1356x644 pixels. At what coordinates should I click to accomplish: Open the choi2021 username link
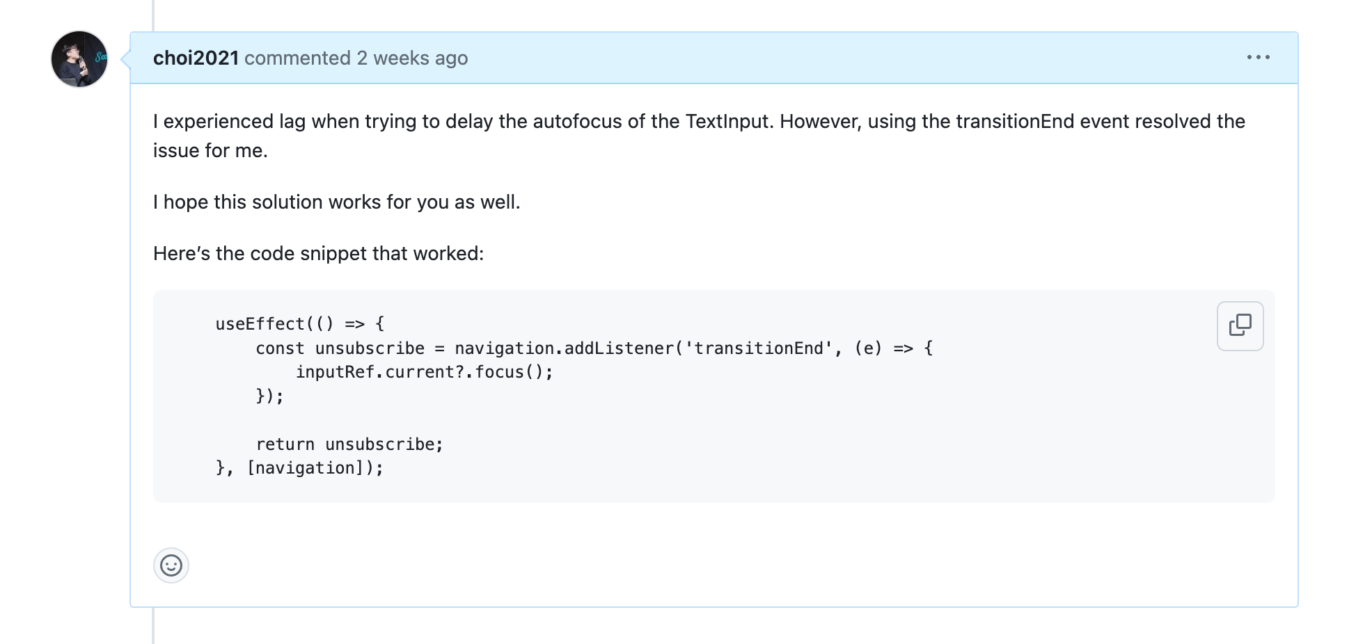tap(196, 58)
